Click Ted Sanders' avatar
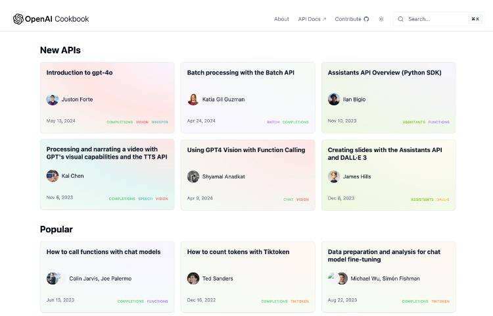The width and height of the screenshot is (493, 316). [x=193, y=278]
